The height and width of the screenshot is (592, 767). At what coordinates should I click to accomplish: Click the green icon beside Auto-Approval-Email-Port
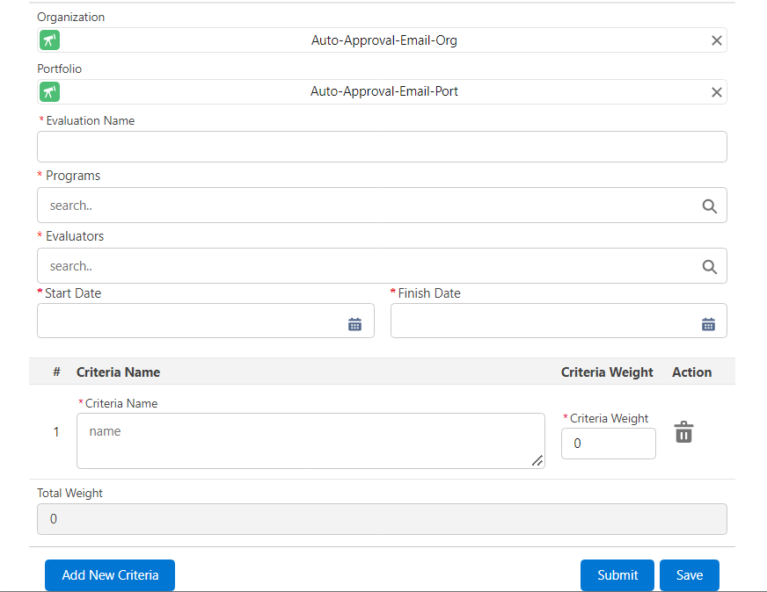click(49, 92)
